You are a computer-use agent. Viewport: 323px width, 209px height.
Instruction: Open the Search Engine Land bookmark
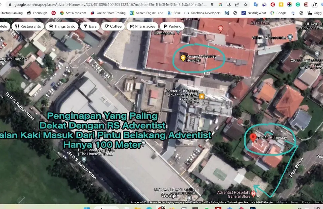(147, 13)
